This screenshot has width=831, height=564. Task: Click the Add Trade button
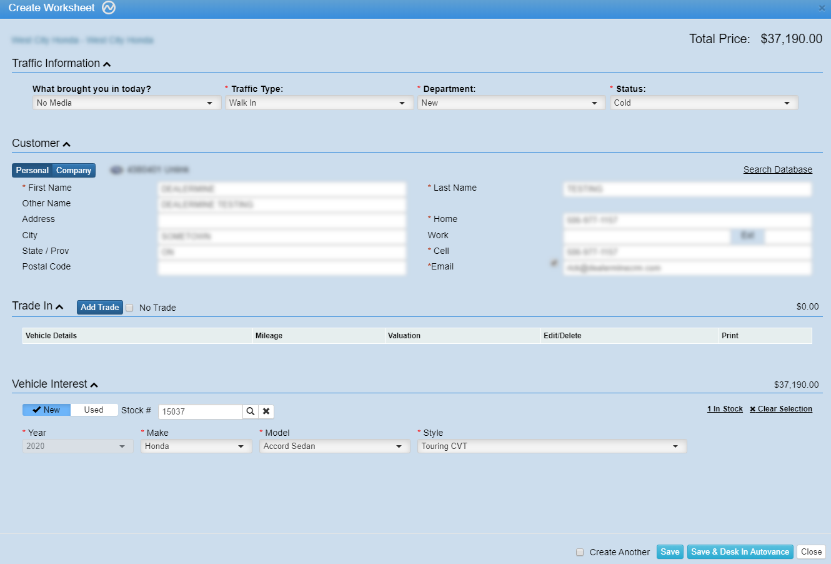tap(100, 308)
